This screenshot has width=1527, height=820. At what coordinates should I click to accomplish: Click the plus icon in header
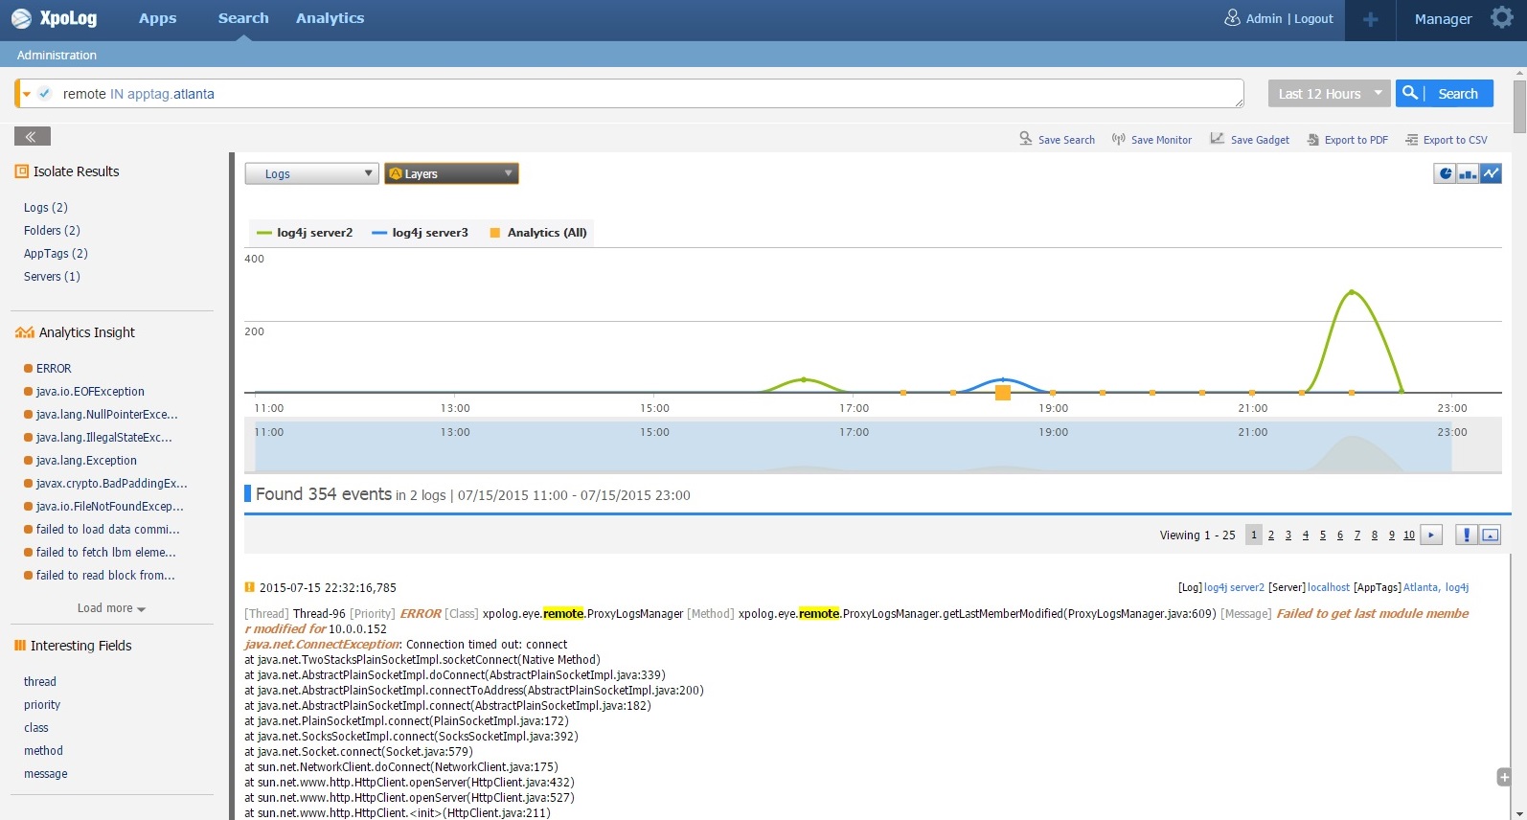point(1370,19)
